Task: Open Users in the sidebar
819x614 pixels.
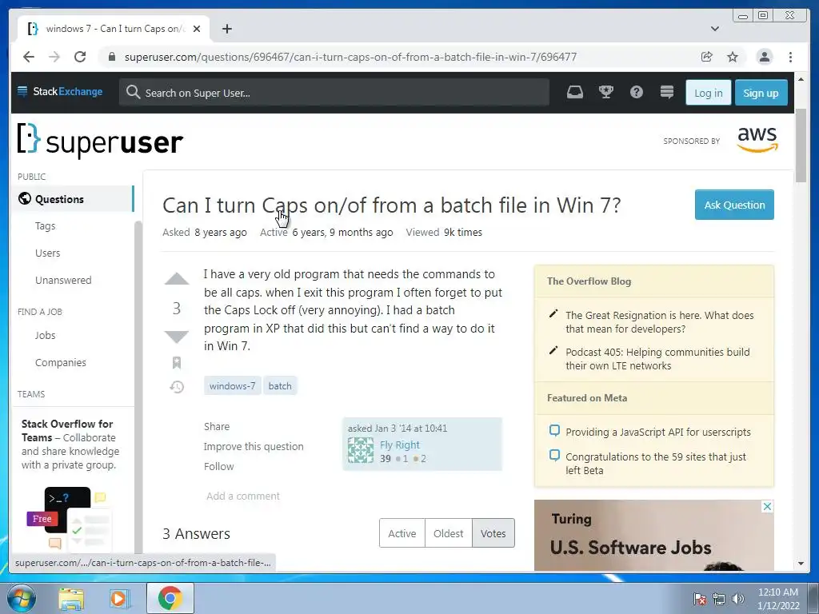Action: [47, 253]
